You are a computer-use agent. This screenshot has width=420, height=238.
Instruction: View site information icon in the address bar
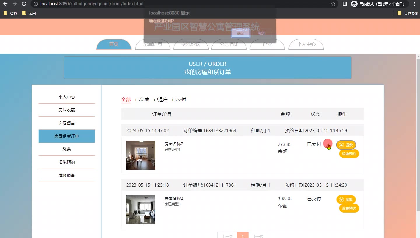[x=36, y=4]
